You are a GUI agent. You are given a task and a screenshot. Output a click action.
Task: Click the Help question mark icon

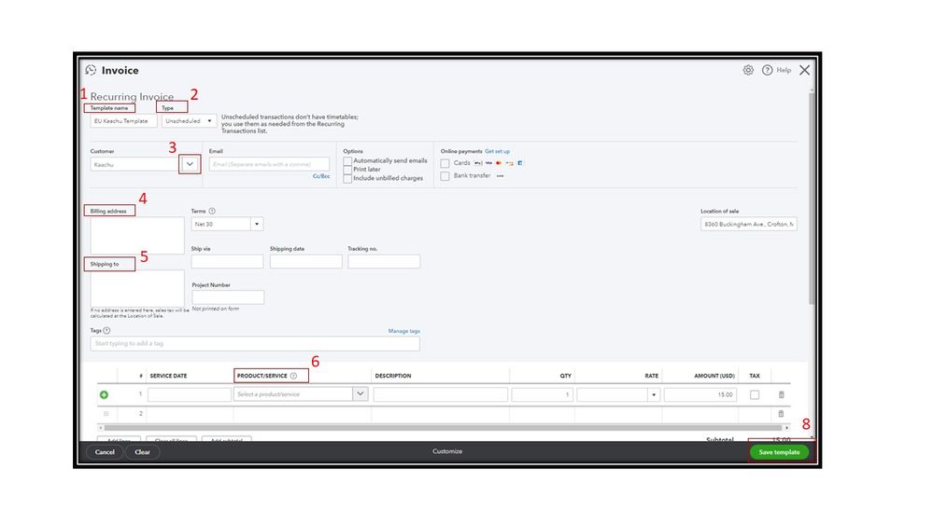pos(767,70)
